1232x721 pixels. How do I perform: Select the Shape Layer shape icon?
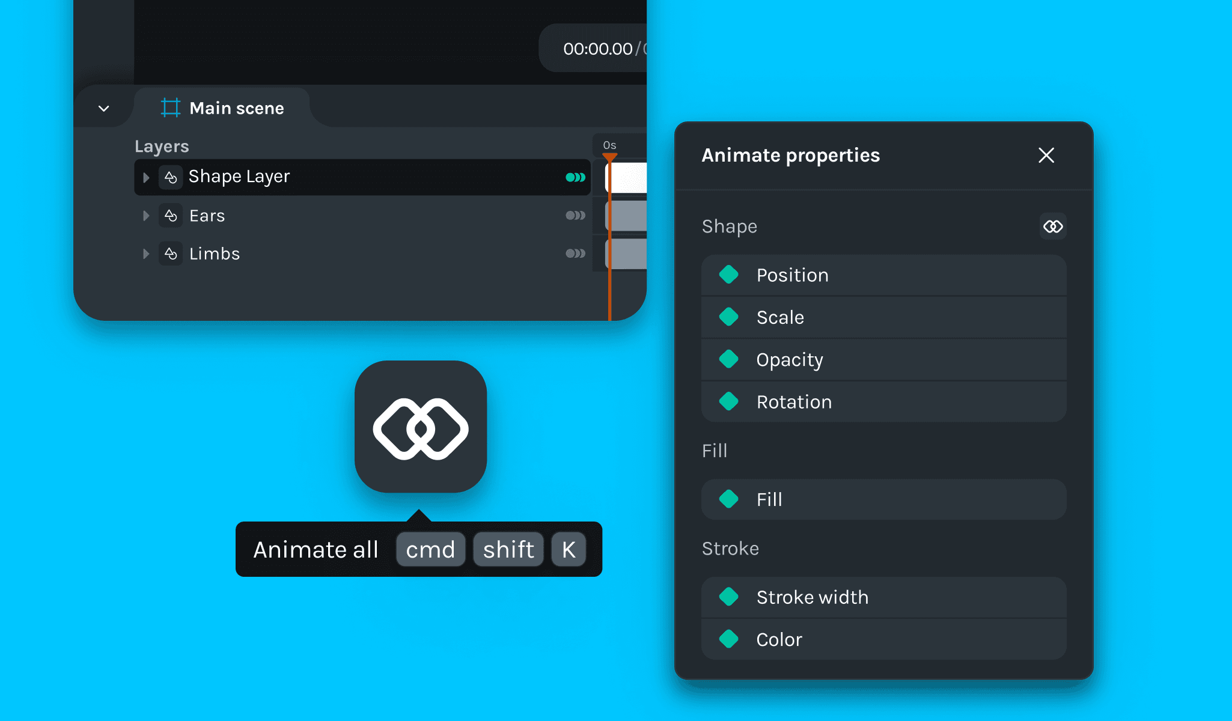170,177
